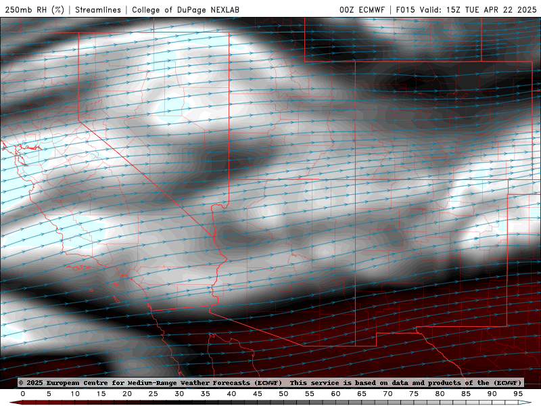Click the 50 label on color scale

[x=283, y=394]
